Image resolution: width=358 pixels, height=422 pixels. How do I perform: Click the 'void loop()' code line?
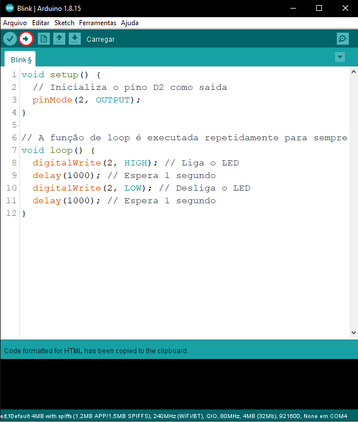click(58, 151)
